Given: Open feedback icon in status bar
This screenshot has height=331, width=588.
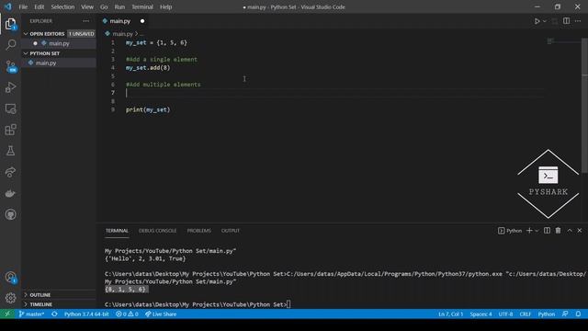Looking at the screenshot, I should (x=565, y=314).
